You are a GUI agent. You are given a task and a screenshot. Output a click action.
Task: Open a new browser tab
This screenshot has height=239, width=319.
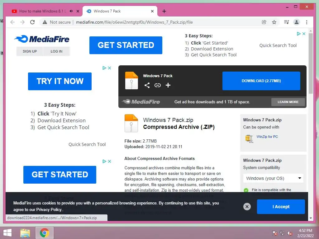click(x=164, y=11)
